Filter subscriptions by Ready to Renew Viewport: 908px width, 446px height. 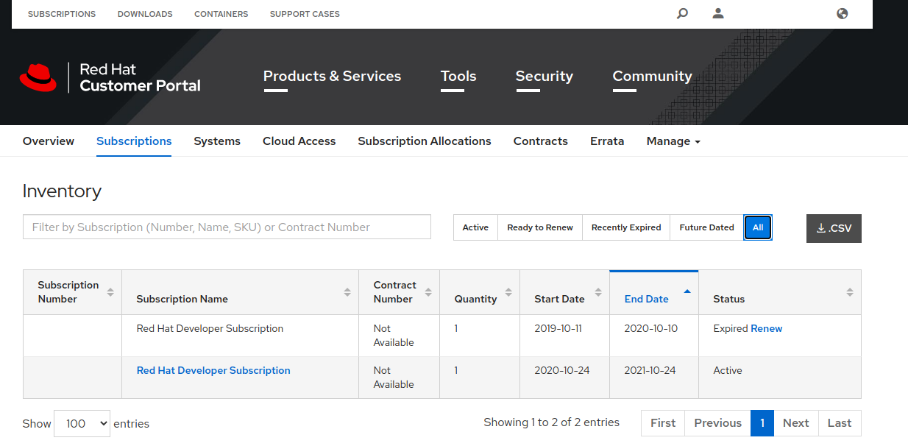click(x=540, y=227)
